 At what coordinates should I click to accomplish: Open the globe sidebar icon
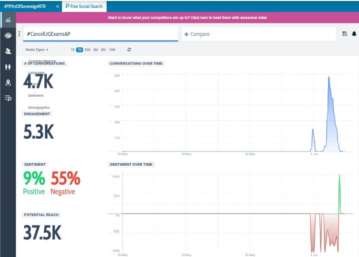8,35
